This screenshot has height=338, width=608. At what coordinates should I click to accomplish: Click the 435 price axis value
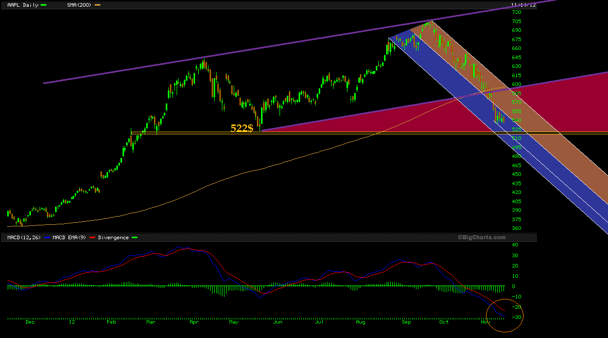pos(516,184)
